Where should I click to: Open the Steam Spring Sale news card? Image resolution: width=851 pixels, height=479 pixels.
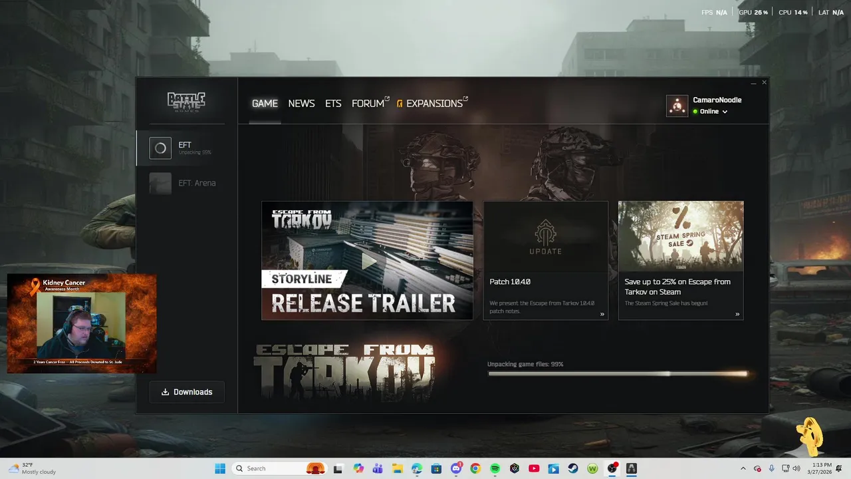tap(681, 260)
